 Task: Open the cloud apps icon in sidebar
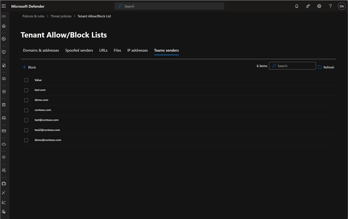(x=4, y=144)
